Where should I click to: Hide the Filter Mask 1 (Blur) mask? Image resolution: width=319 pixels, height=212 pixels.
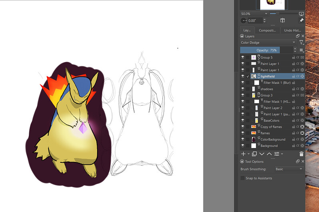[x=243, y=82]
